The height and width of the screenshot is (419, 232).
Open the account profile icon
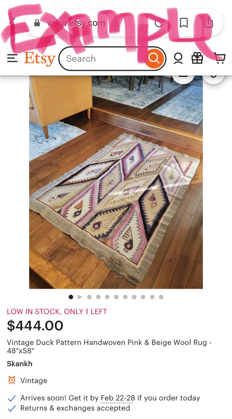click(x=178, y=58)
